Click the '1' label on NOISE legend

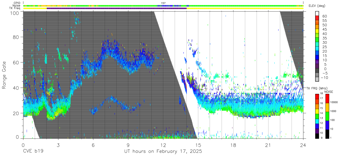[331, 138]
